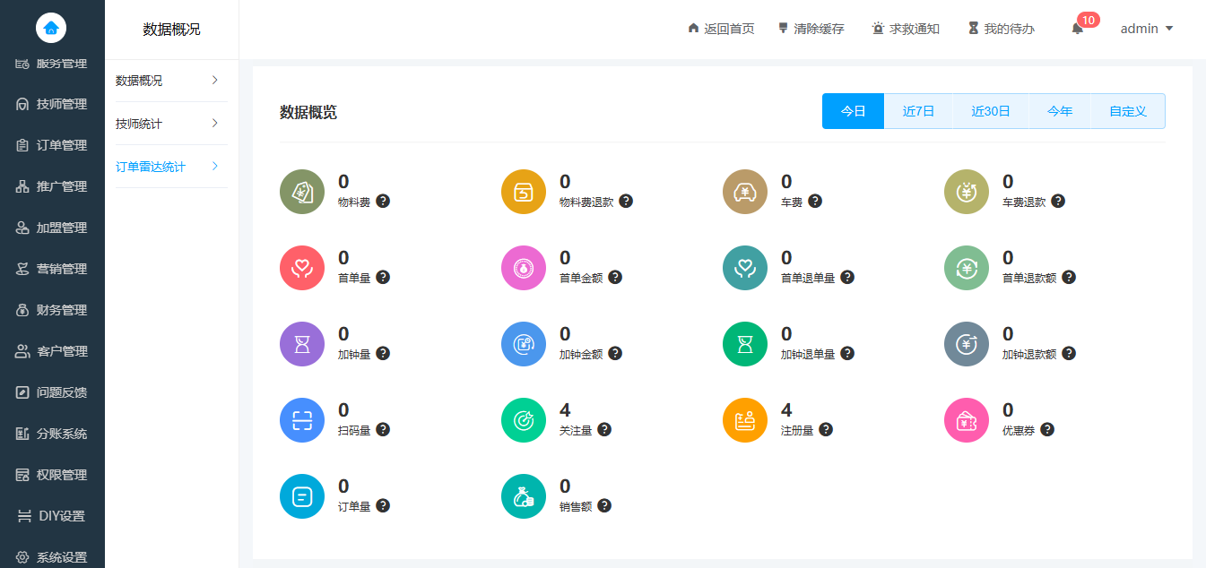Click the home icon above the sidebar
The height and width of the screenshot is (568, 1206).
pos(51,28)
